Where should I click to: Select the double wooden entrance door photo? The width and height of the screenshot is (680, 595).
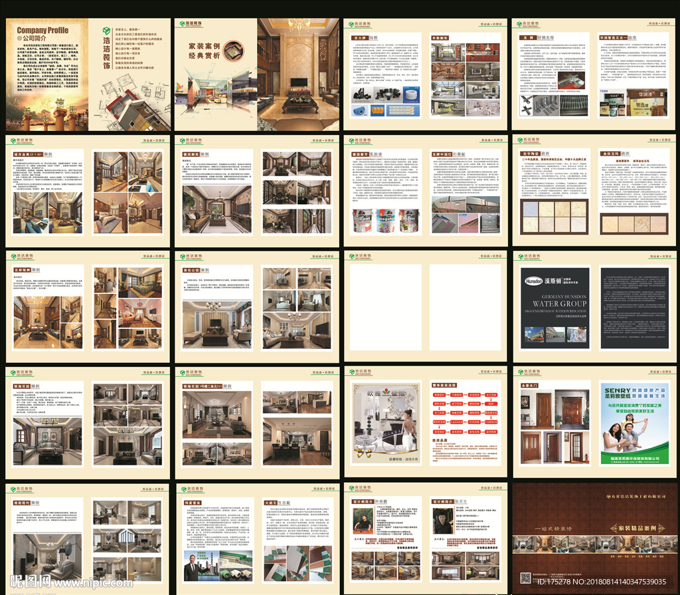(572, 410)
